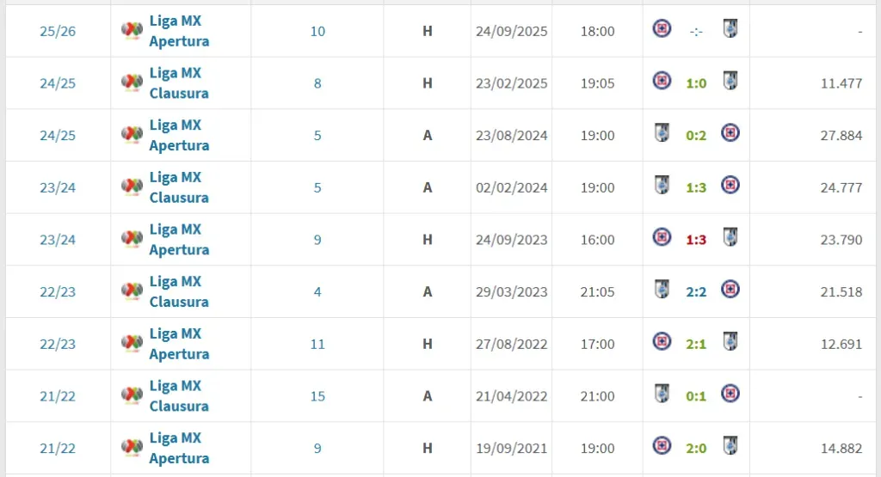Click the Liga MX logo in the 21/22 Apertura row
This screenshot has height=477, width=881.
pos(132,448)
